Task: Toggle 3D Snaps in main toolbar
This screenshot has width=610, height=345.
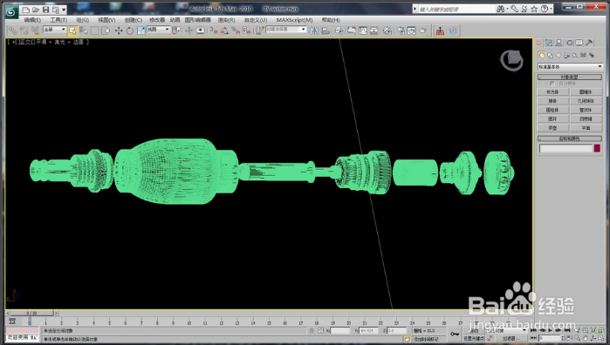Action: (x=213, y=30)
